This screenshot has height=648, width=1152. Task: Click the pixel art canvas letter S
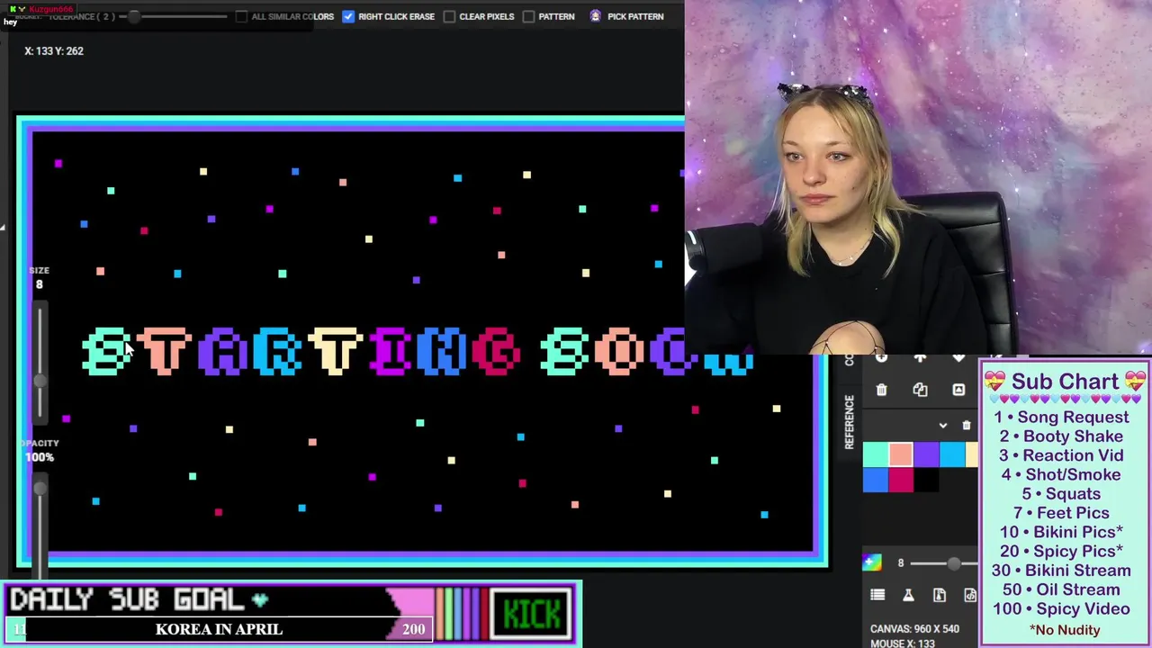pyautogui.click(x=106, y=351)
